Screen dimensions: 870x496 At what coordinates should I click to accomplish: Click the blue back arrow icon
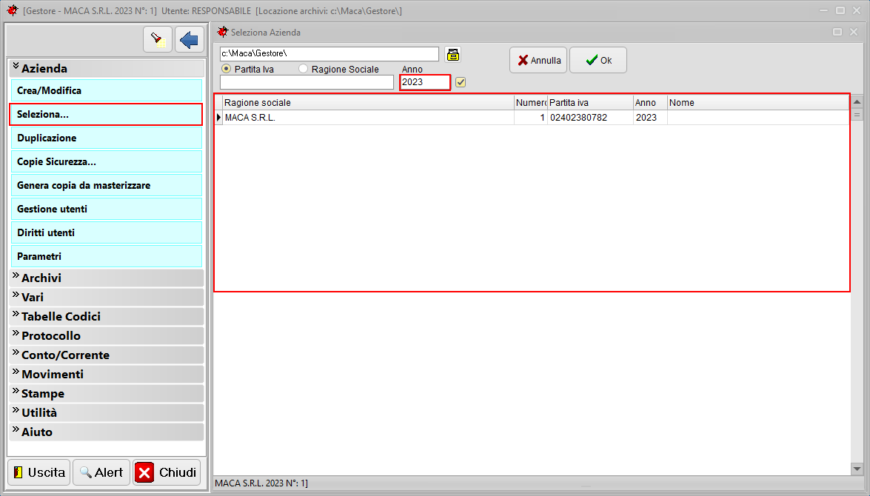tap(190, 39)
